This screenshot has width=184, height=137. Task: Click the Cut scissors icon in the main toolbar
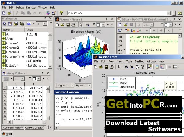[17, 13]
